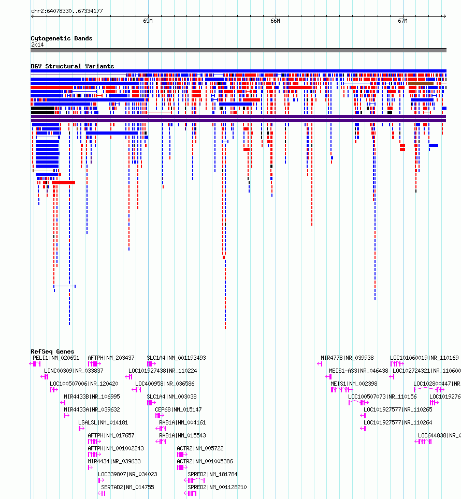Click the LOC101927577 NR_110264 gene glyph
Screen dimensions: 461x499
pyautogui.click(x=363, y=429)
